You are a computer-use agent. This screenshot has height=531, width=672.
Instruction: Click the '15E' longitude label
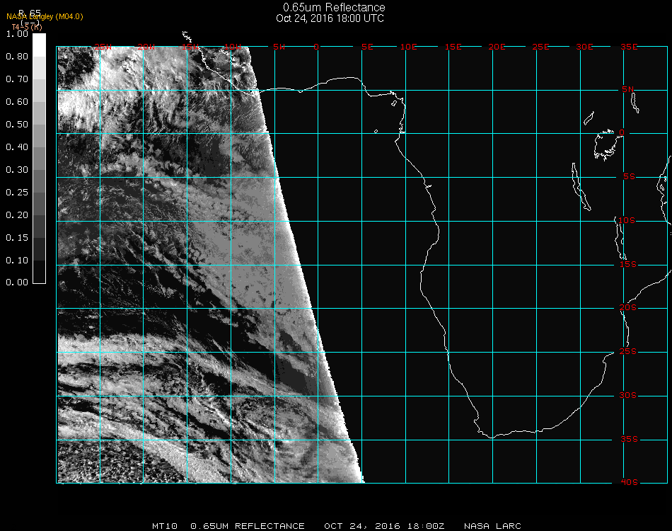coord(453,47)
